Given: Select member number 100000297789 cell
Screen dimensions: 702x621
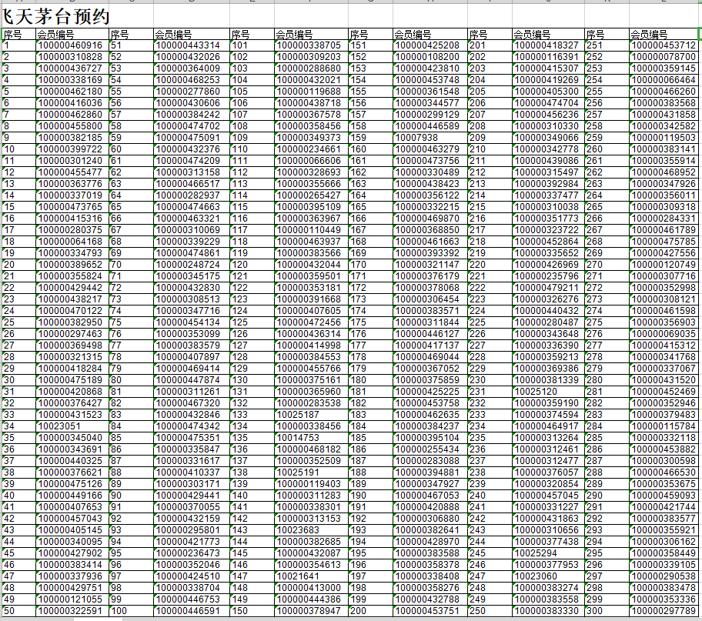Looking at the screenshot, I should pyautogui.click(x=664, y=611).
